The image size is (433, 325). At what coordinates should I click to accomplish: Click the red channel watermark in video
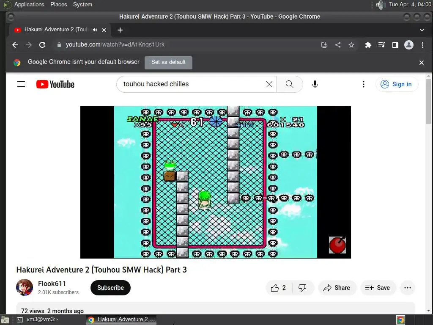[x=337, y=245]
